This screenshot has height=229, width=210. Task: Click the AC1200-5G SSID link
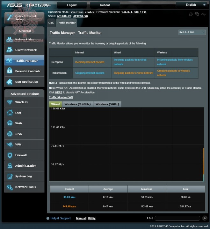point(81,16)
